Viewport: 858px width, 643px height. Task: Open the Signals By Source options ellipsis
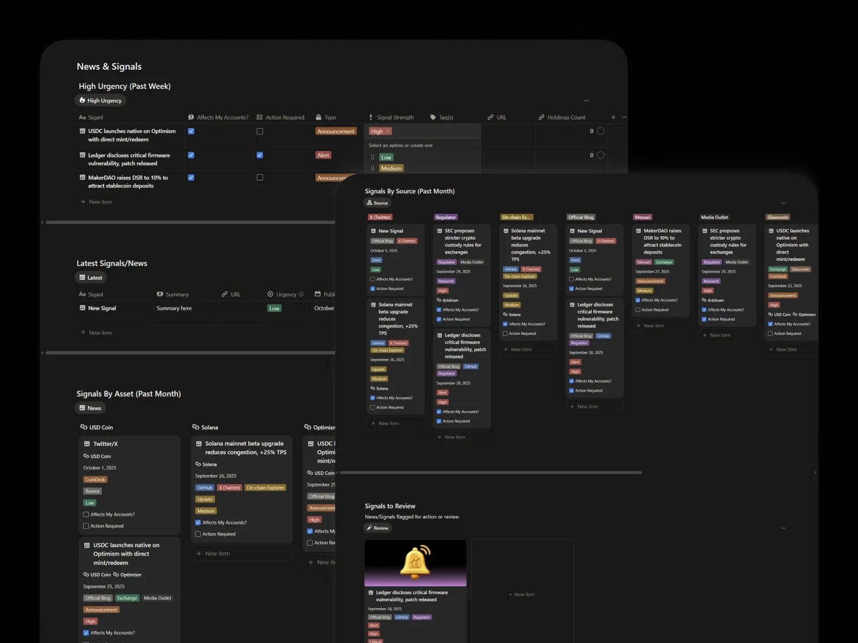(783, 203)
